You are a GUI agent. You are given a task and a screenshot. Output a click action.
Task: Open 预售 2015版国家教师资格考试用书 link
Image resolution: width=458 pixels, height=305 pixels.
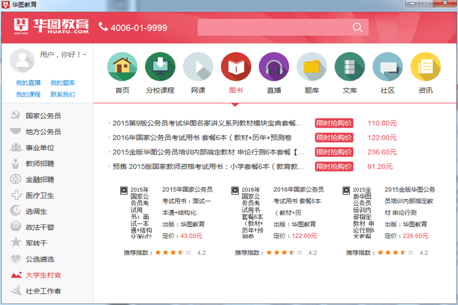point(208,167)
